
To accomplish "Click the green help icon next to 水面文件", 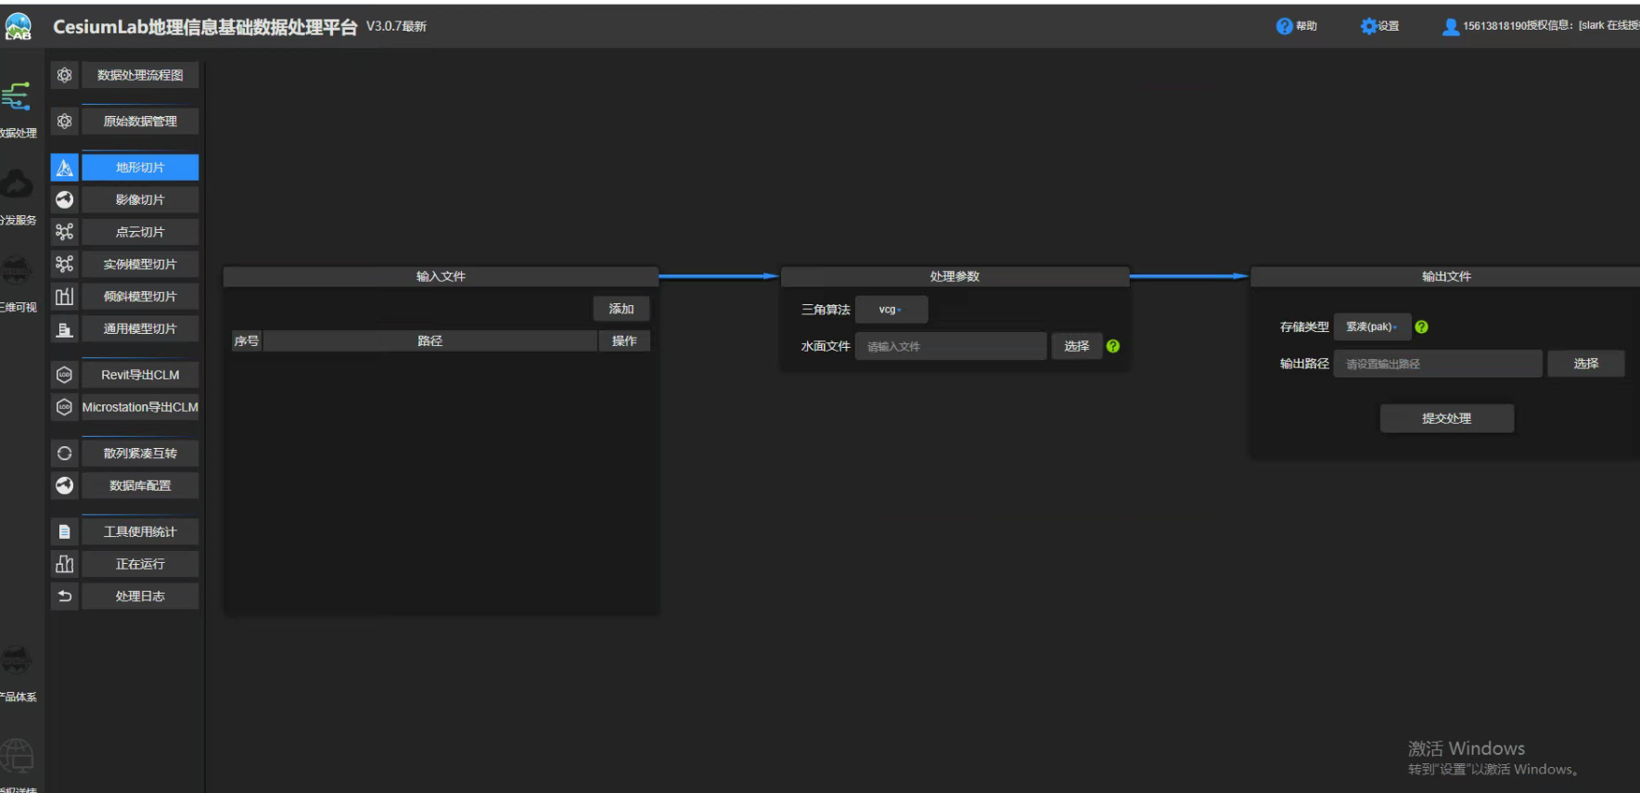I will 1113,346.
